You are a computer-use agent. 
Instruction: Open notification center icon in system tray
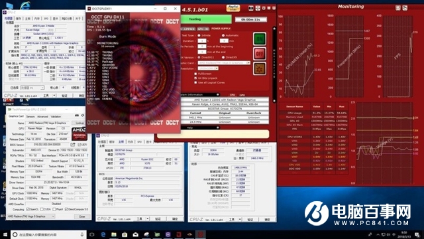click(417, 234)
